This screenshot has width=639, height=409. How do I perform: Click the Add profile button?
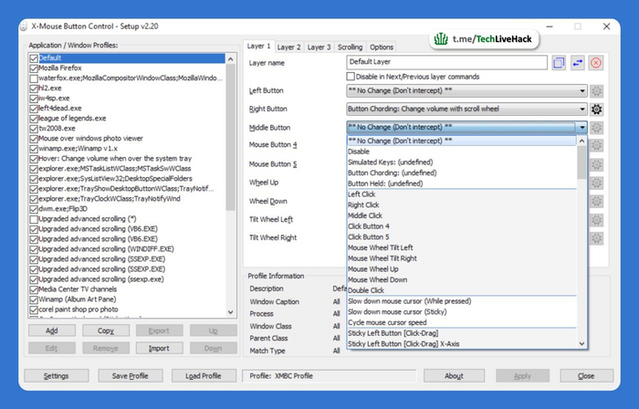52,330
